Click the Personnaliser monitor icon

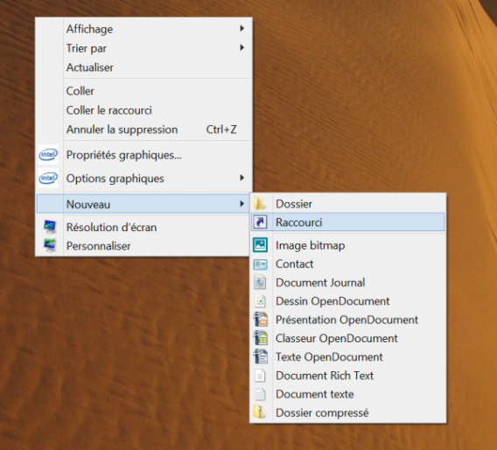pyautogui.click(x=50, y=245)
